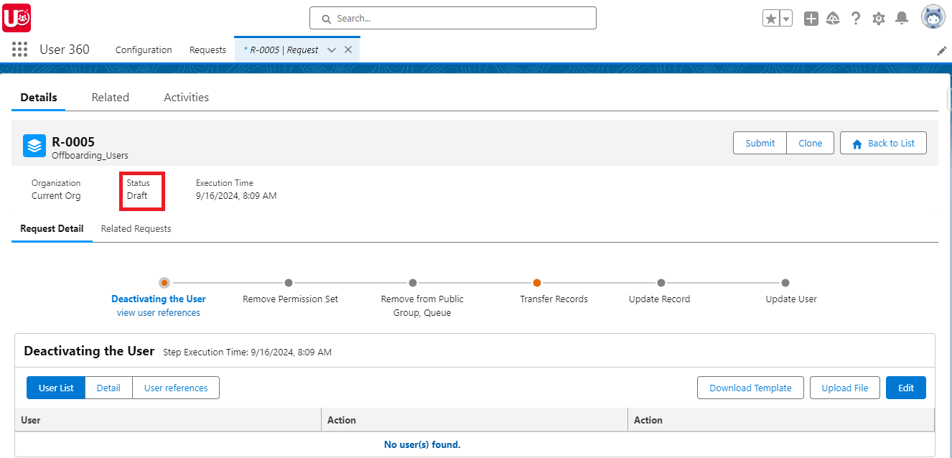Open Salesforce guidance center icon
The width and height of the screenshot is (952, 458).
pyautogui.click(x=834, y=19)
